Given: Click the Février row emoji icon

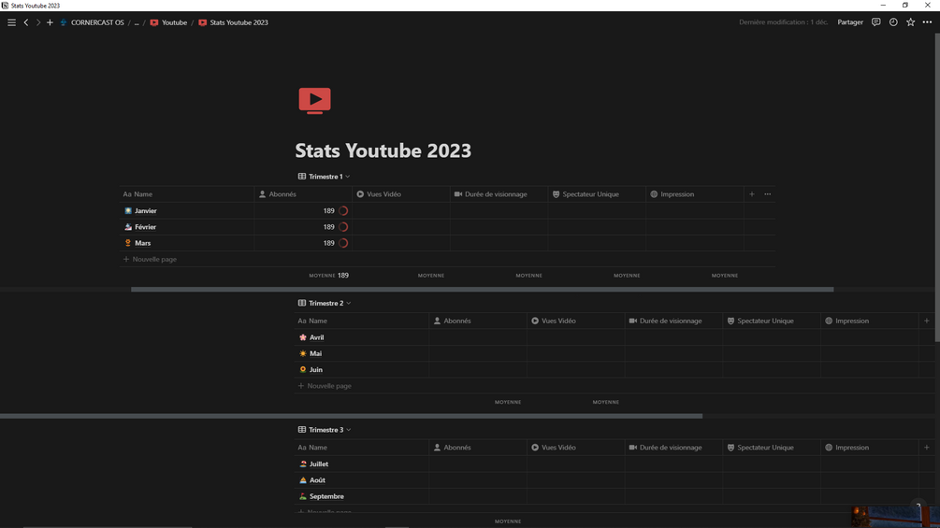Looking at the screenshot, I should pyautogui.click(x=128, y=227).
